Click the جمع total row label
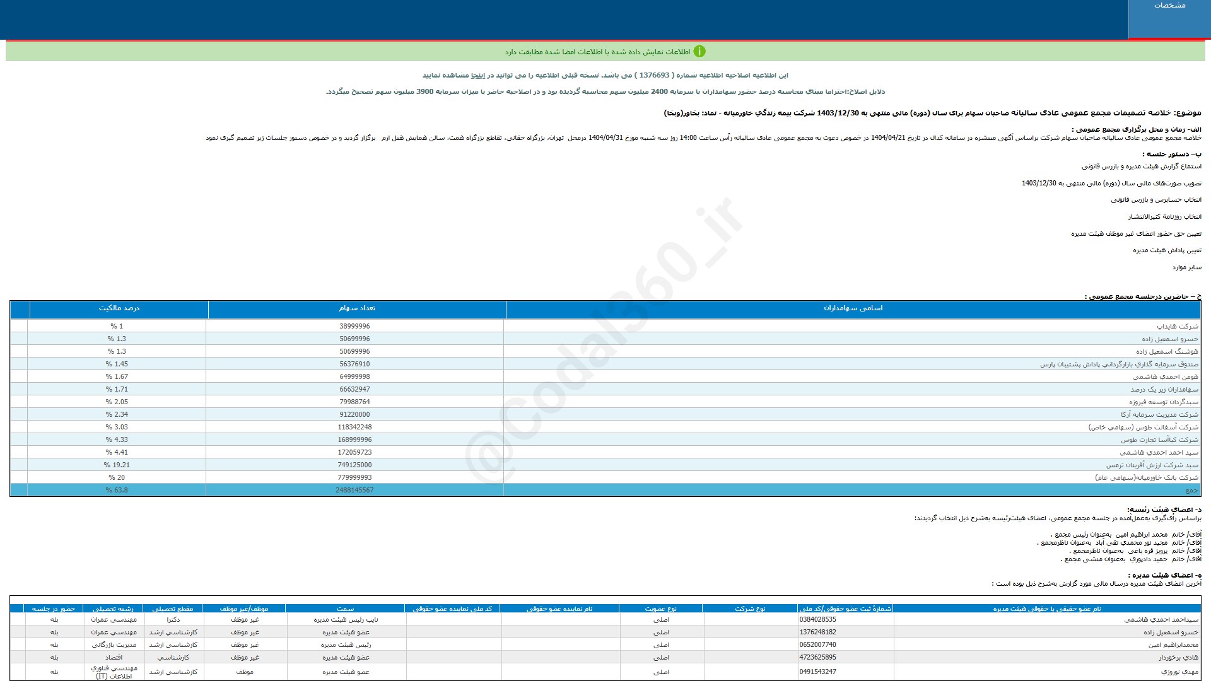 pos(1191,491)
